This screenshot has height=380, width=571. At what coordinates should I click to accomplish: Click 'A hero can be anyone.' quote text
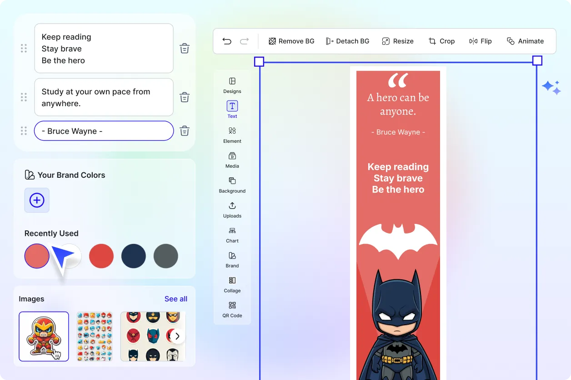pos(398,104)
